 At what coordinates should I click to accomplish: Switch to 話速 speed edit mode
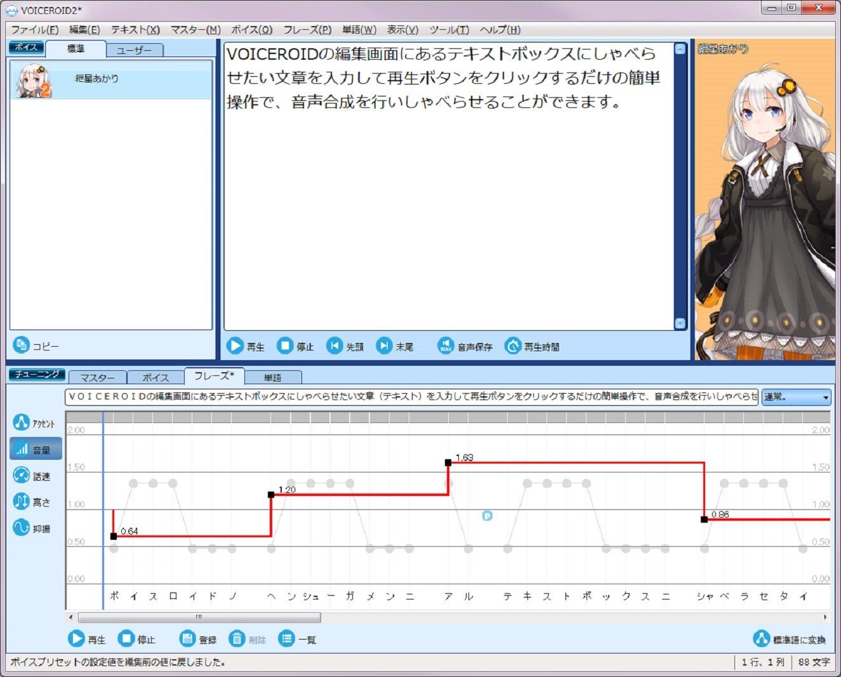point(22,476)
